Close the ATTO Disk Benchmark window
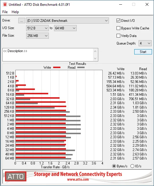The height and width of the screenshot is (186, 154). [x=147, y=4]
